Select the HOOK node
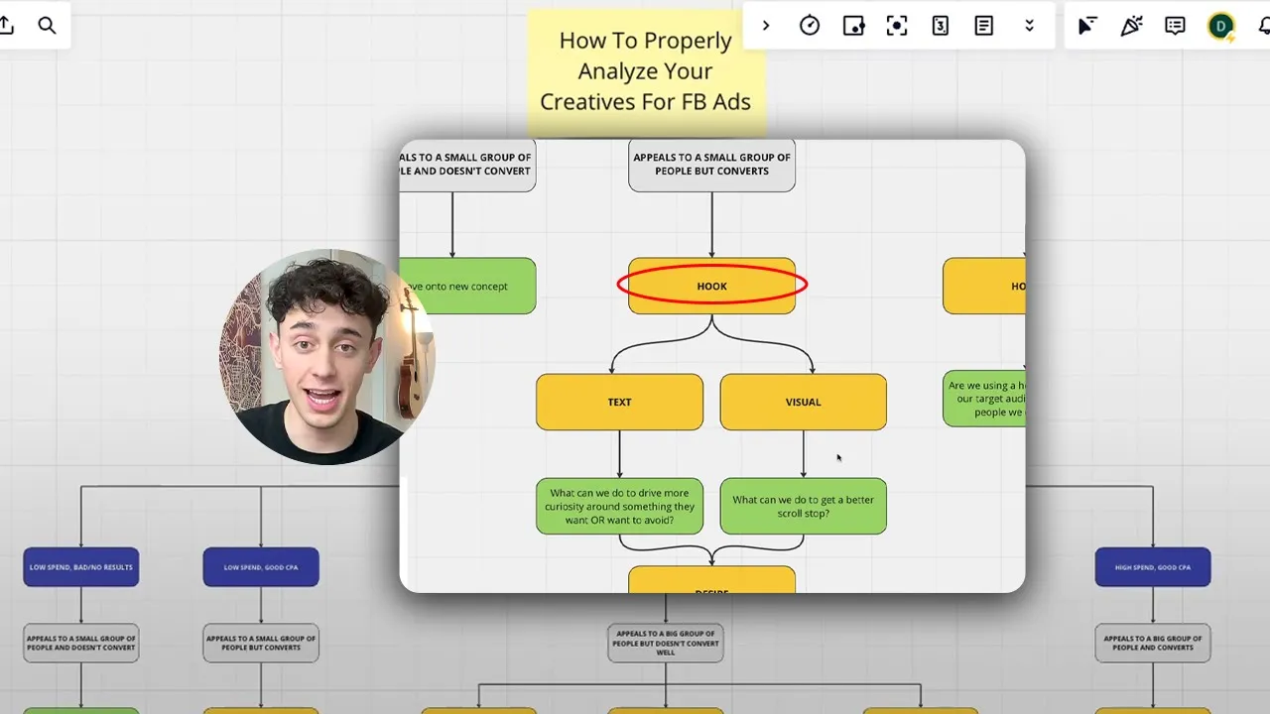 coord(711,286)
